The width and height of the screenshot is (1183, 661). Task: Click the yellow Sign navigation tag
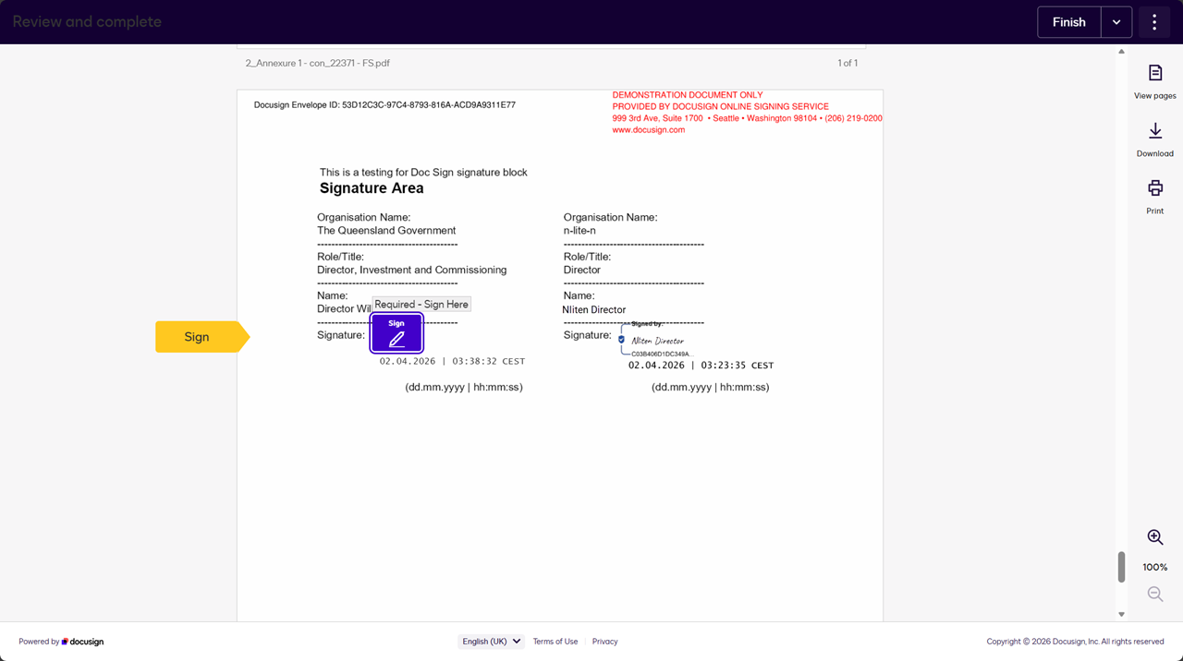pos(197,337)
